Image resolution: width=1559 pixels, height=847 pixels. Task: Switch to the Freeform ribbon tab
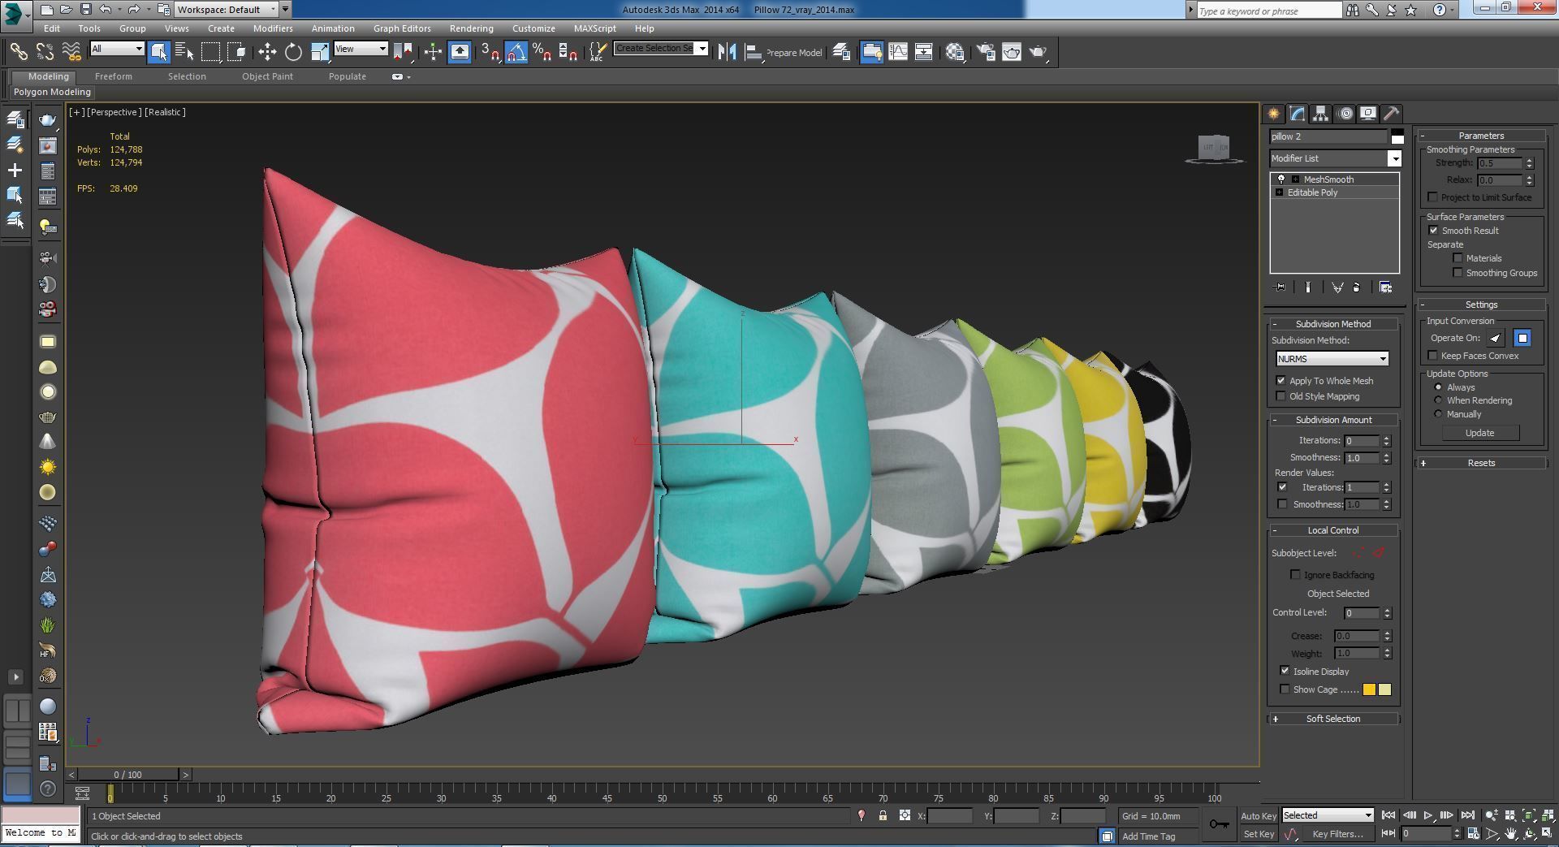113,76
